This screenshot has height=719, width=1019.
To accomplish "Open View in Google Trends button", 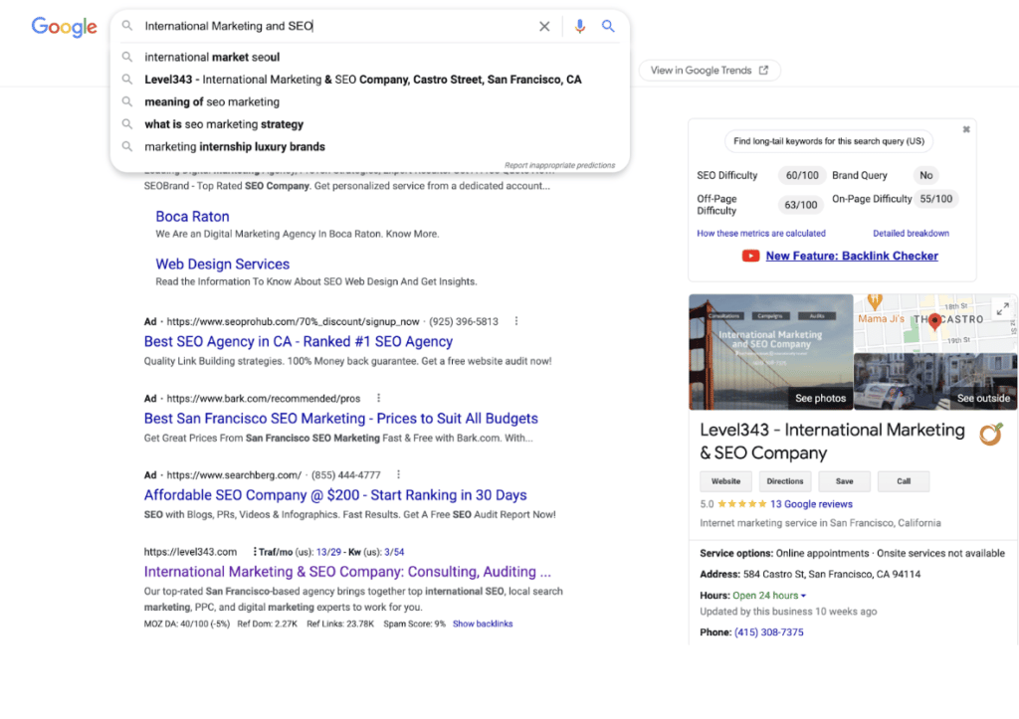I will coord(709,71).
